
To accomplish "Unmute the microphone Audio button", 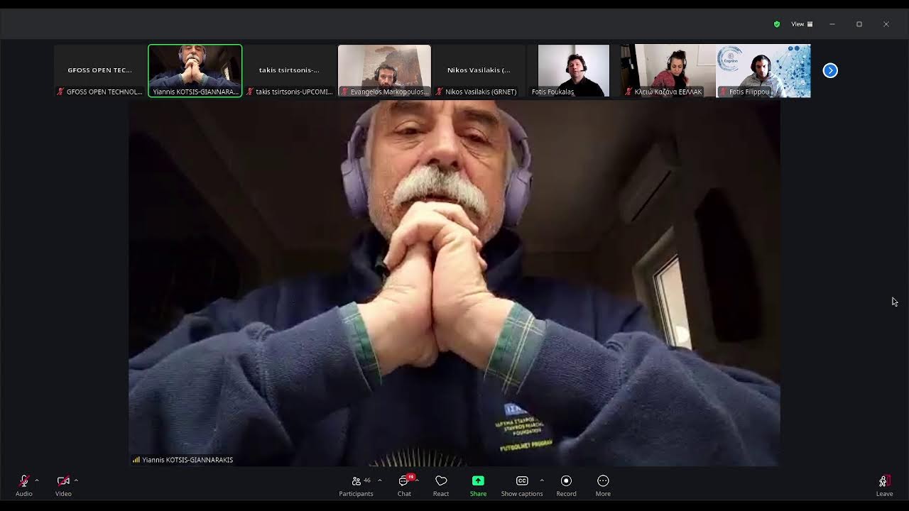I will [x=24, y=485].
